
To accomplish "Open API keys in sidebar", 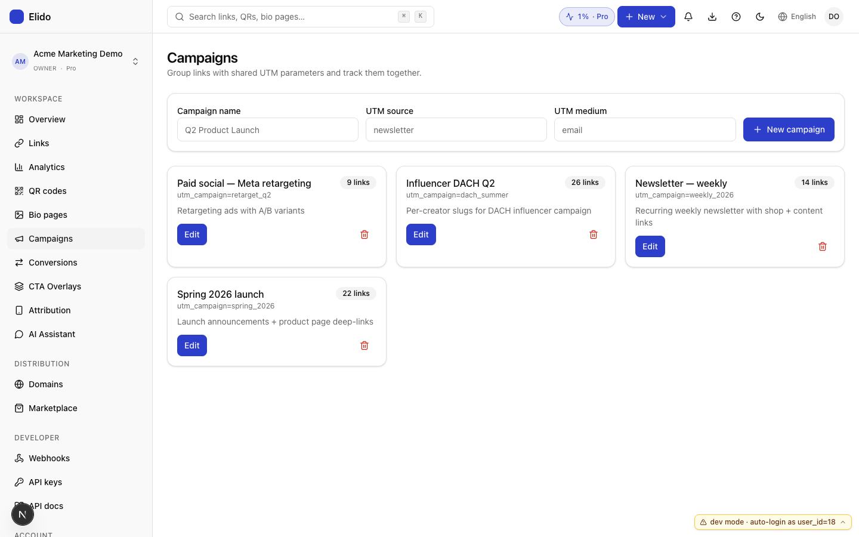I will pos(76,482).
